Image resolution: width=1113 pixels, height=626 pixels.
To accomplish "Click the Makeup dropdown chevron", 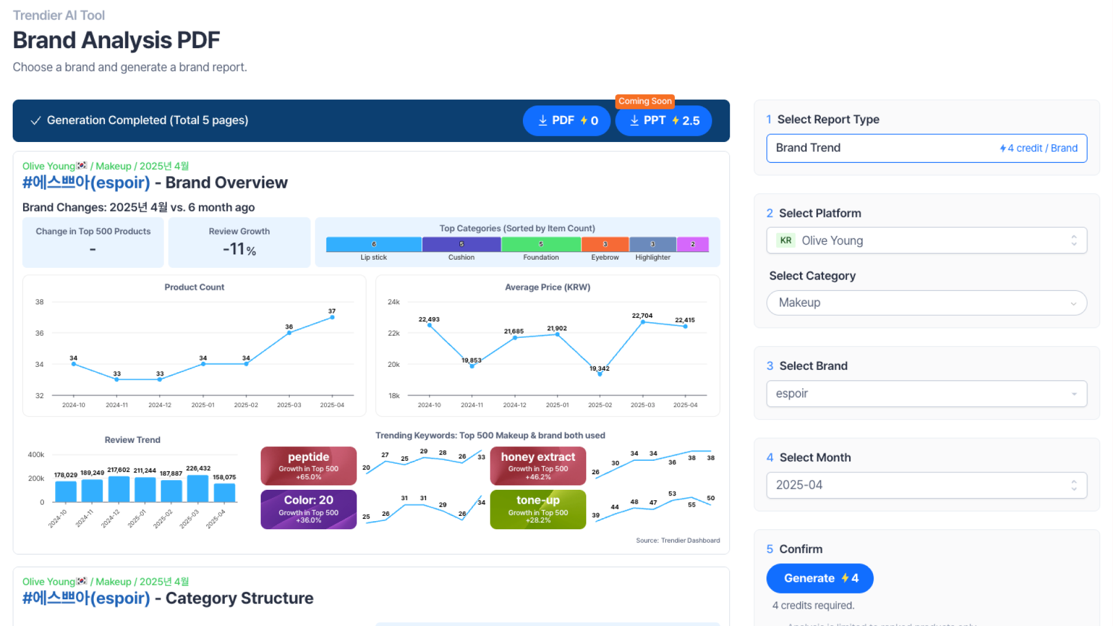I will pos(1074,304).
